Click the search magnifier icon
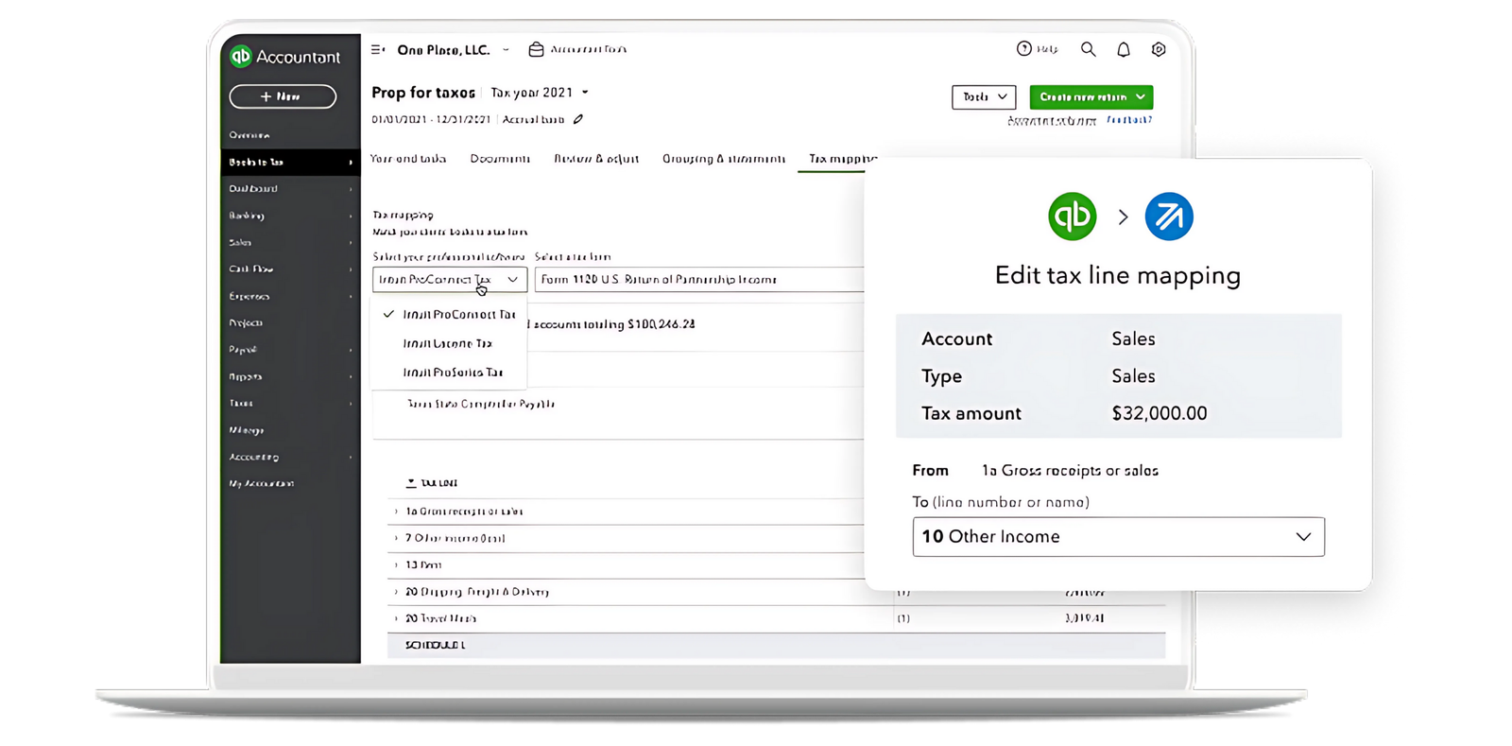Viewport: 1512px width, 746px height. tap(1089, 49)
